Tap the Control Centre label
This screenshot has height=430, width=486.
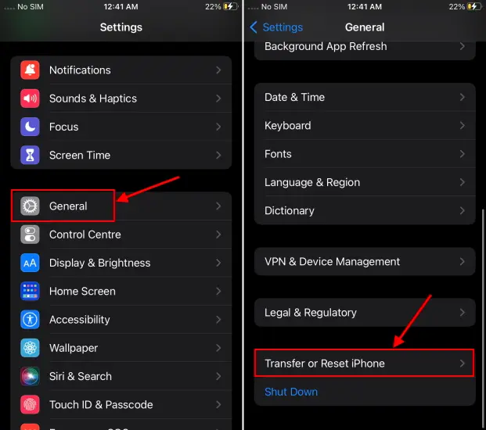point(85,235)
